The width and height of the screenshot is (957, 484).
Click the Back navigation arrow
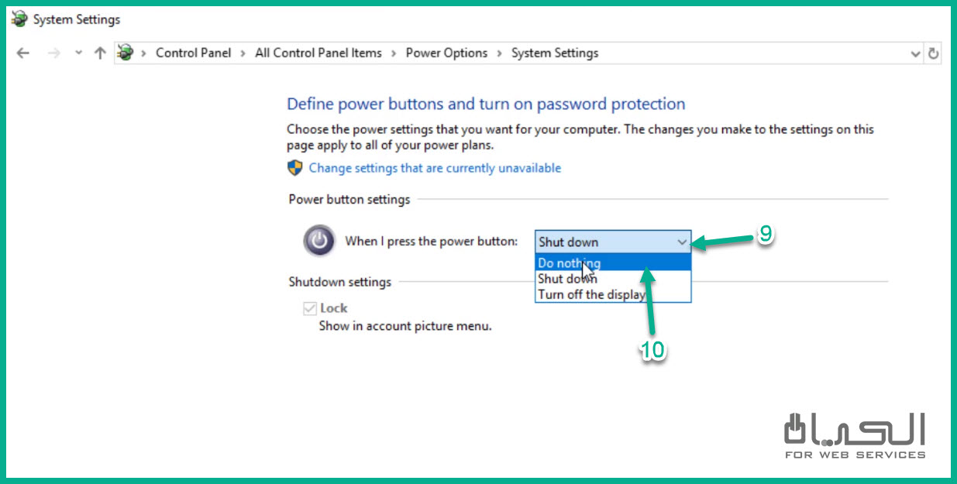[x=23, y=53]
